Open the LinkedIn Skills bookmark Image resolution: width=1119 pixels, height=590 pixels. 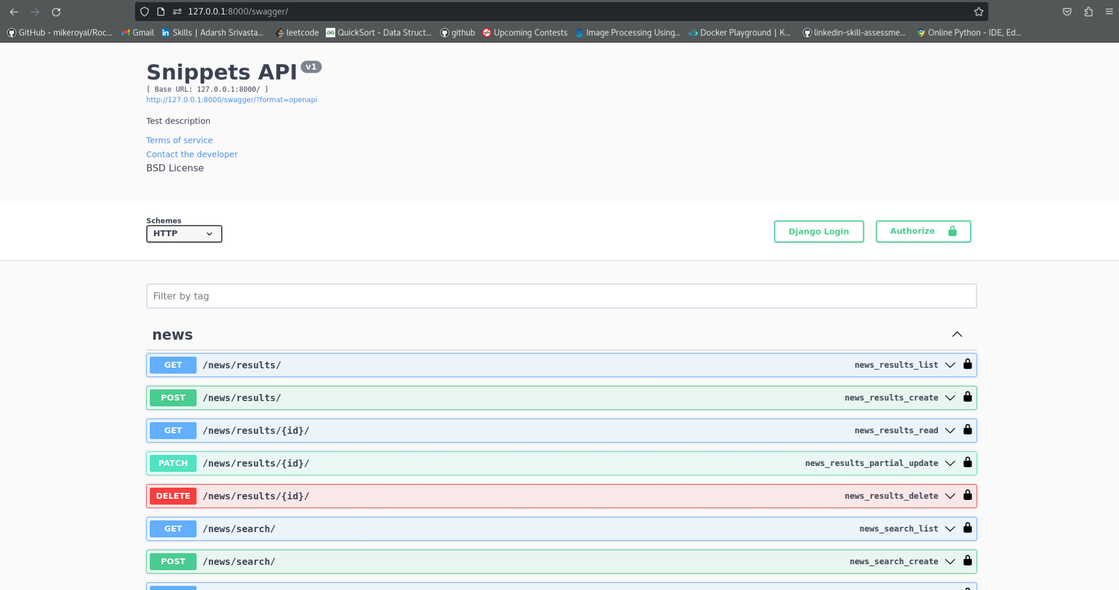tap(212, 33)
